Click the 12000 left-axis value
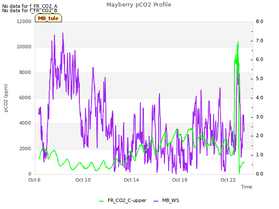Viewport: 279px width, 209px height. (x=24, y=21)
